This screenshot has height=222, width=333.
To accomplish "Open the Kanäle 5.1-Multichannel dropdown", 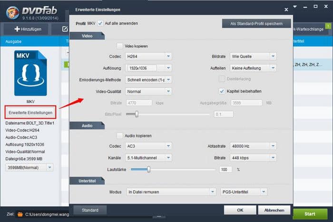I will tap(148, 158).
